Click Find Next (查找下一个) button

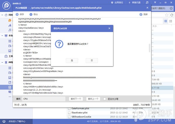click(76, 99)
